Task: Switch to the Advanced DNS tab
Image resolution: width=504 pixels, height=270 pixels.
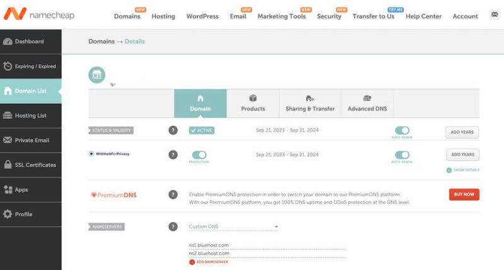Action: coord(367,103)
